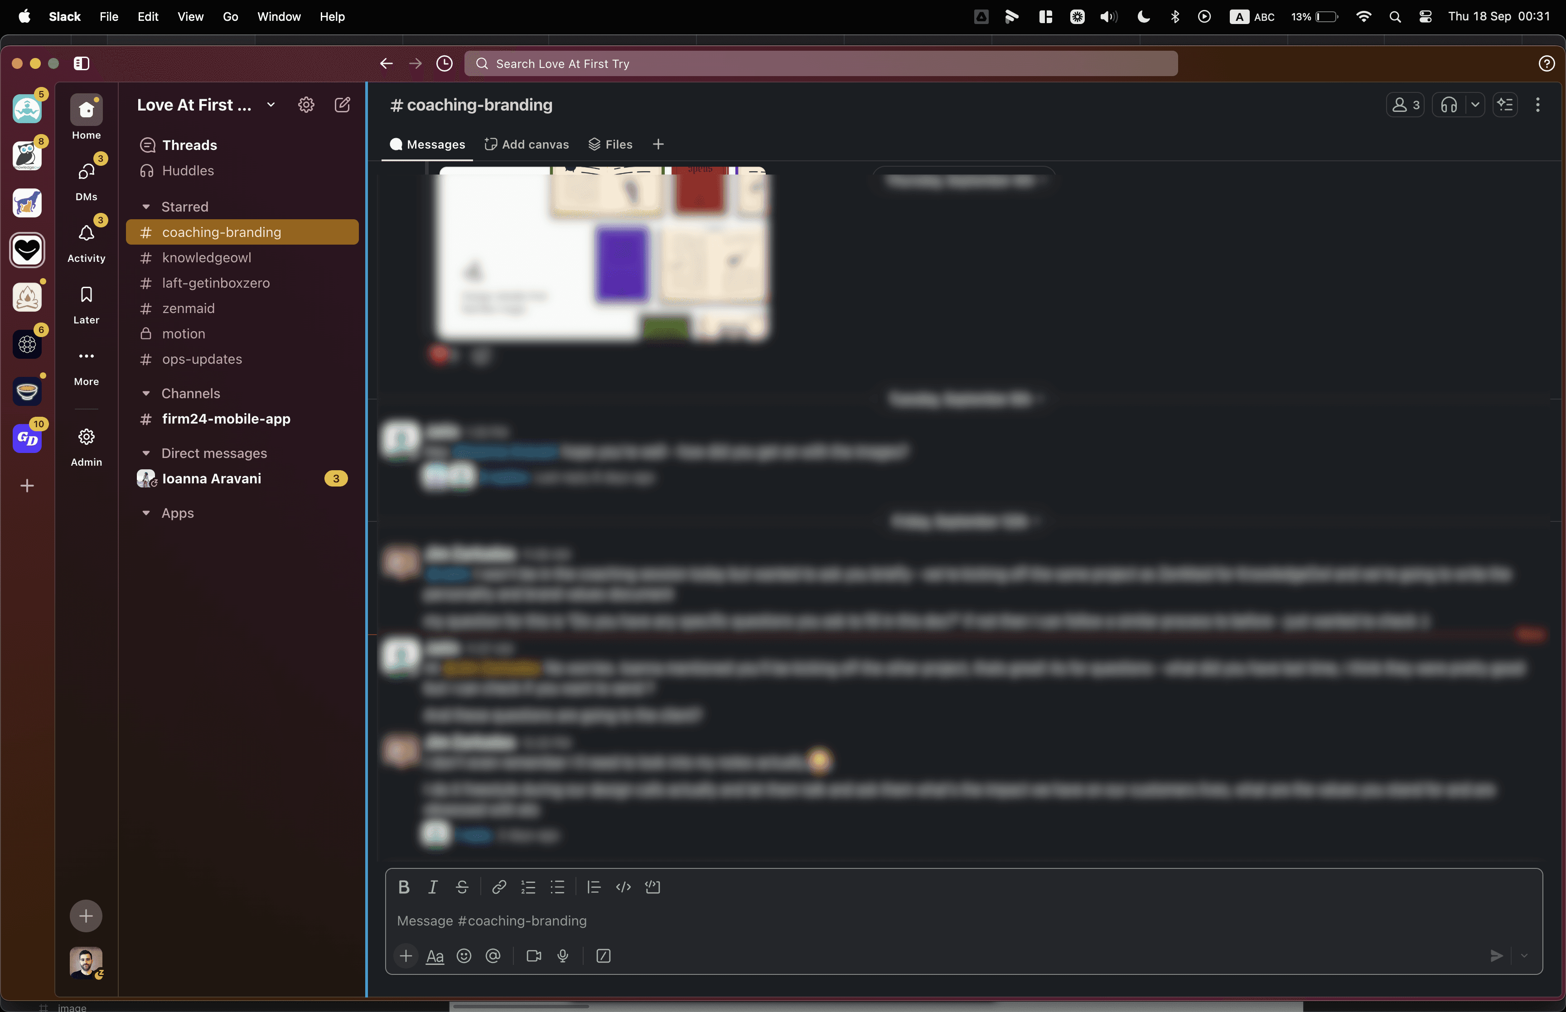Image resolution: width=1566 pixels, height=1012 pixels.
Task: Toggle the sidebar visibility icon
Action: coord(82,64)
